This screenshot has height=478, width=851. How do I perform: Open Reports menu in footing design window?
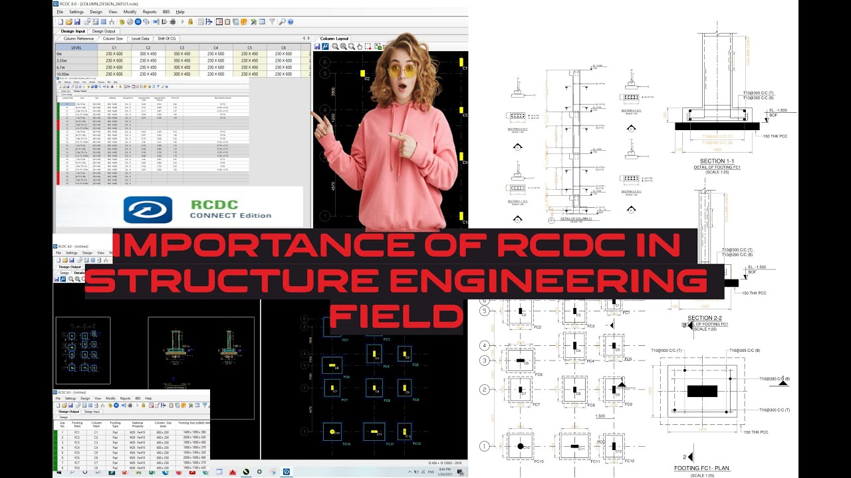125,398
